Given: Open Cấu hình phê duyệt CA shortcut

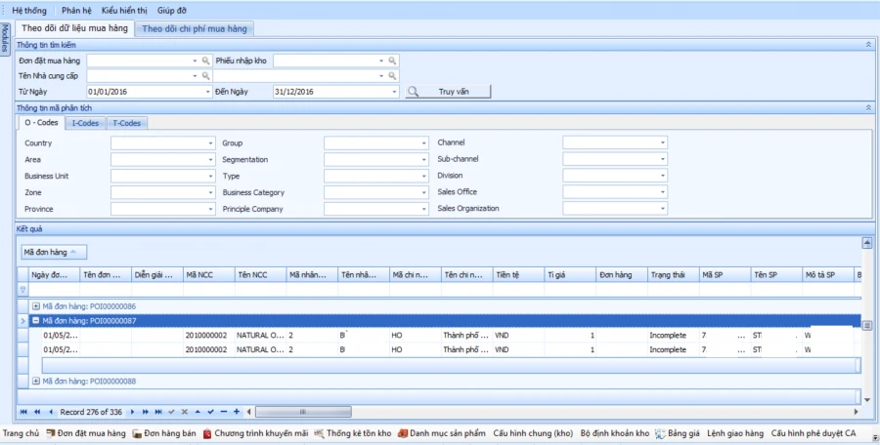Looking at the screenshot, I should tap(814, 433).
